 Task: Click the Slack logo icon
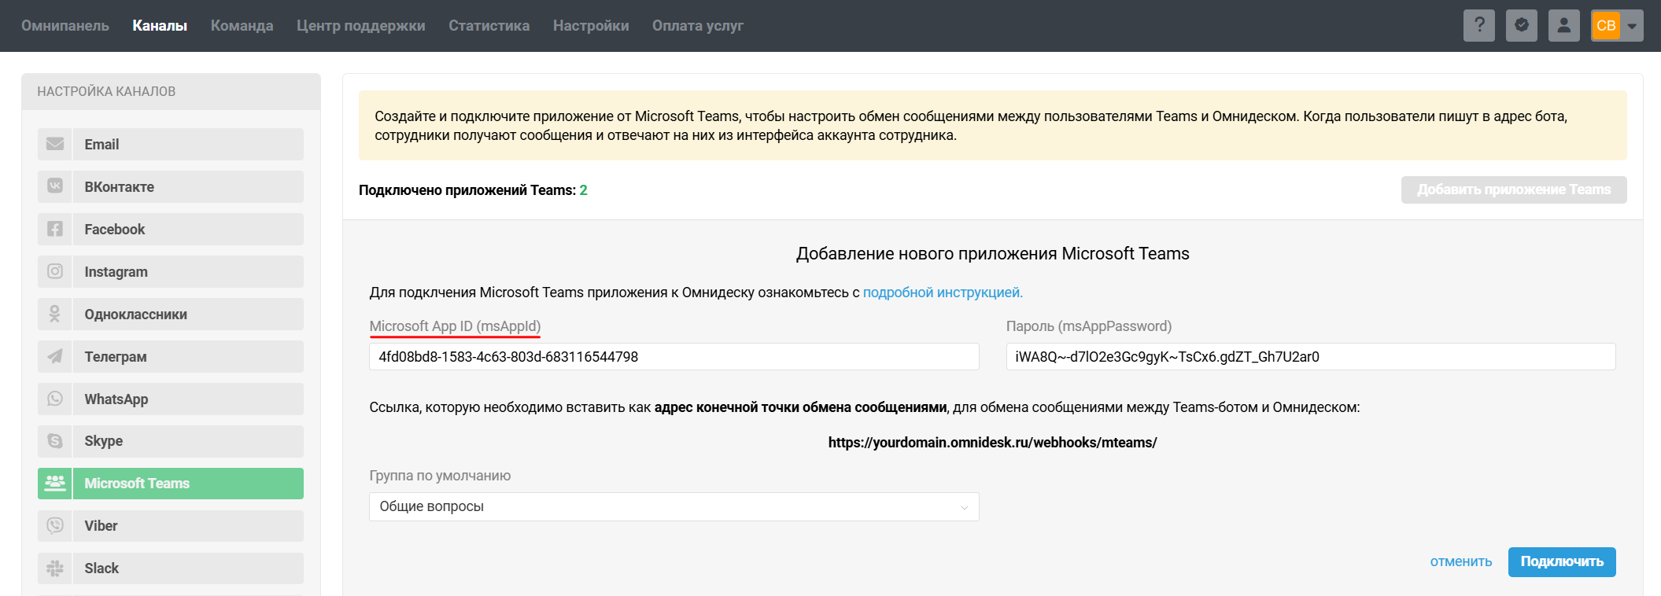pos(55,568)
